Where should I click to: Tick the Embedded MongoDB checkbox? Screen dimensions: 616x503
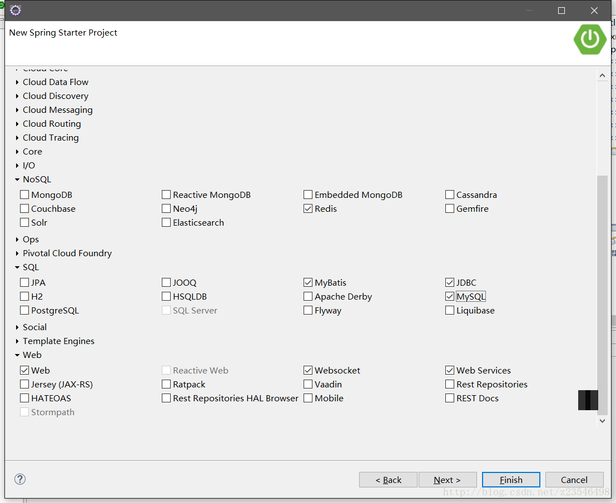[308, 195]
